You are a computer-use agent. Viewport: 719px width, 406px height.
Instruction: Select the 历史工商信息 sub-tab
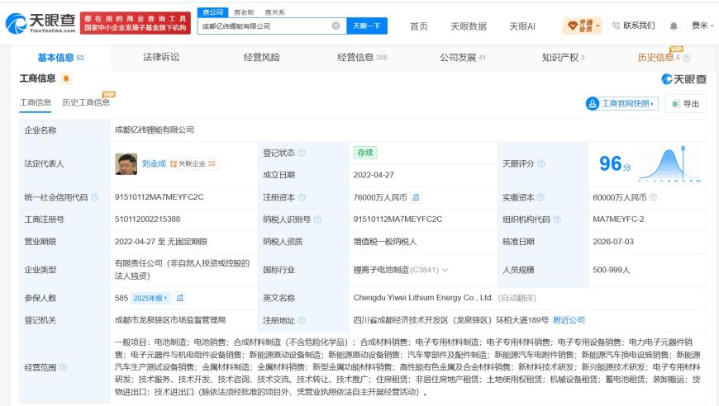click(86, 102)
